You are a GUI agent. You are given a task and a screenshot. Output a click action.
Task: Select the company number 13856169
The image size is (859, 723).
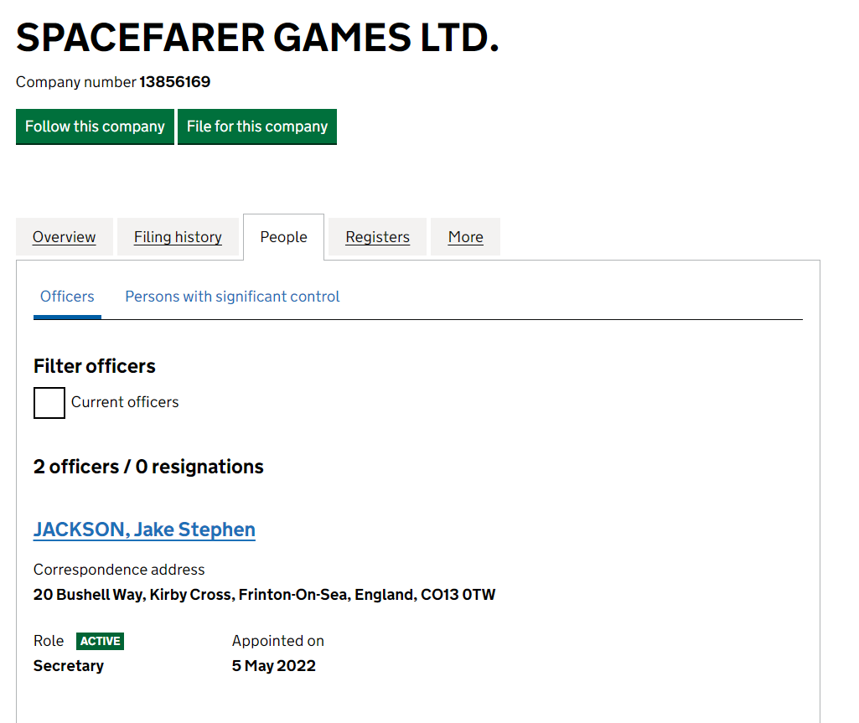point(175,81)
